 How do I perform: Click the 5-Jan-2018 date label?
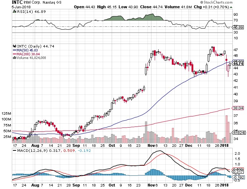point(21,7)
